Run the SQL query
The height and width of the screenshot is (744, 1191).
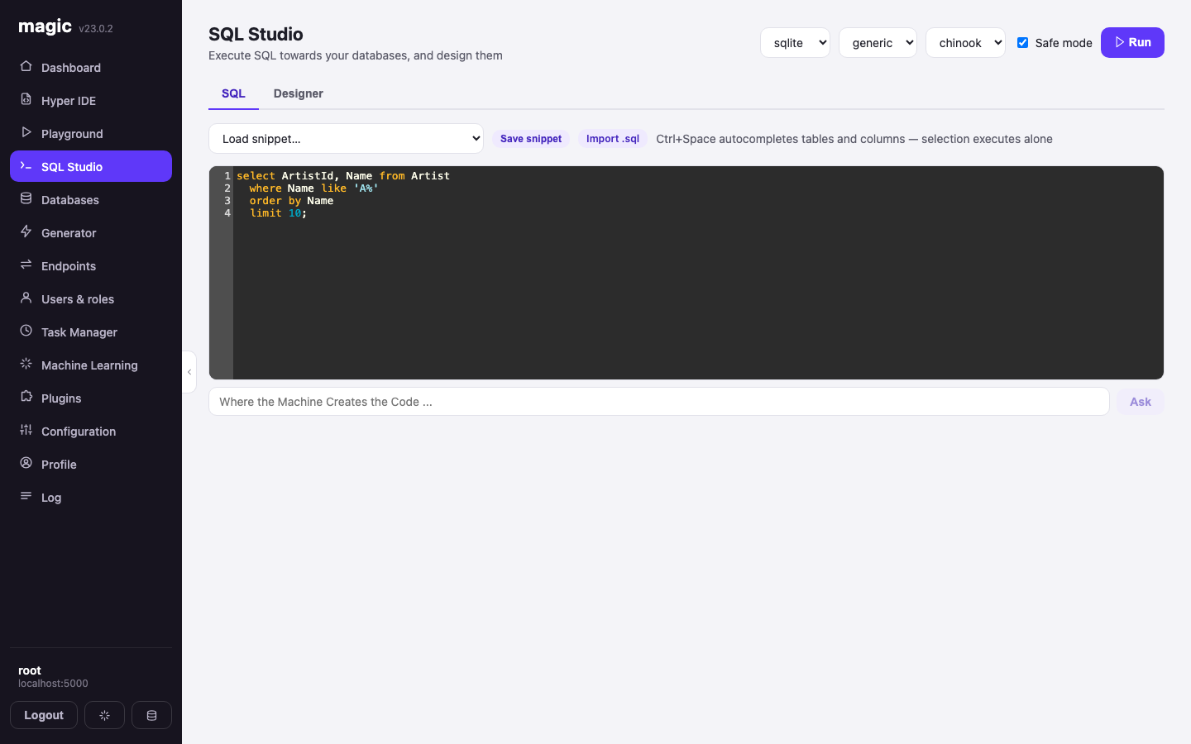click(x=1132, y=42)
